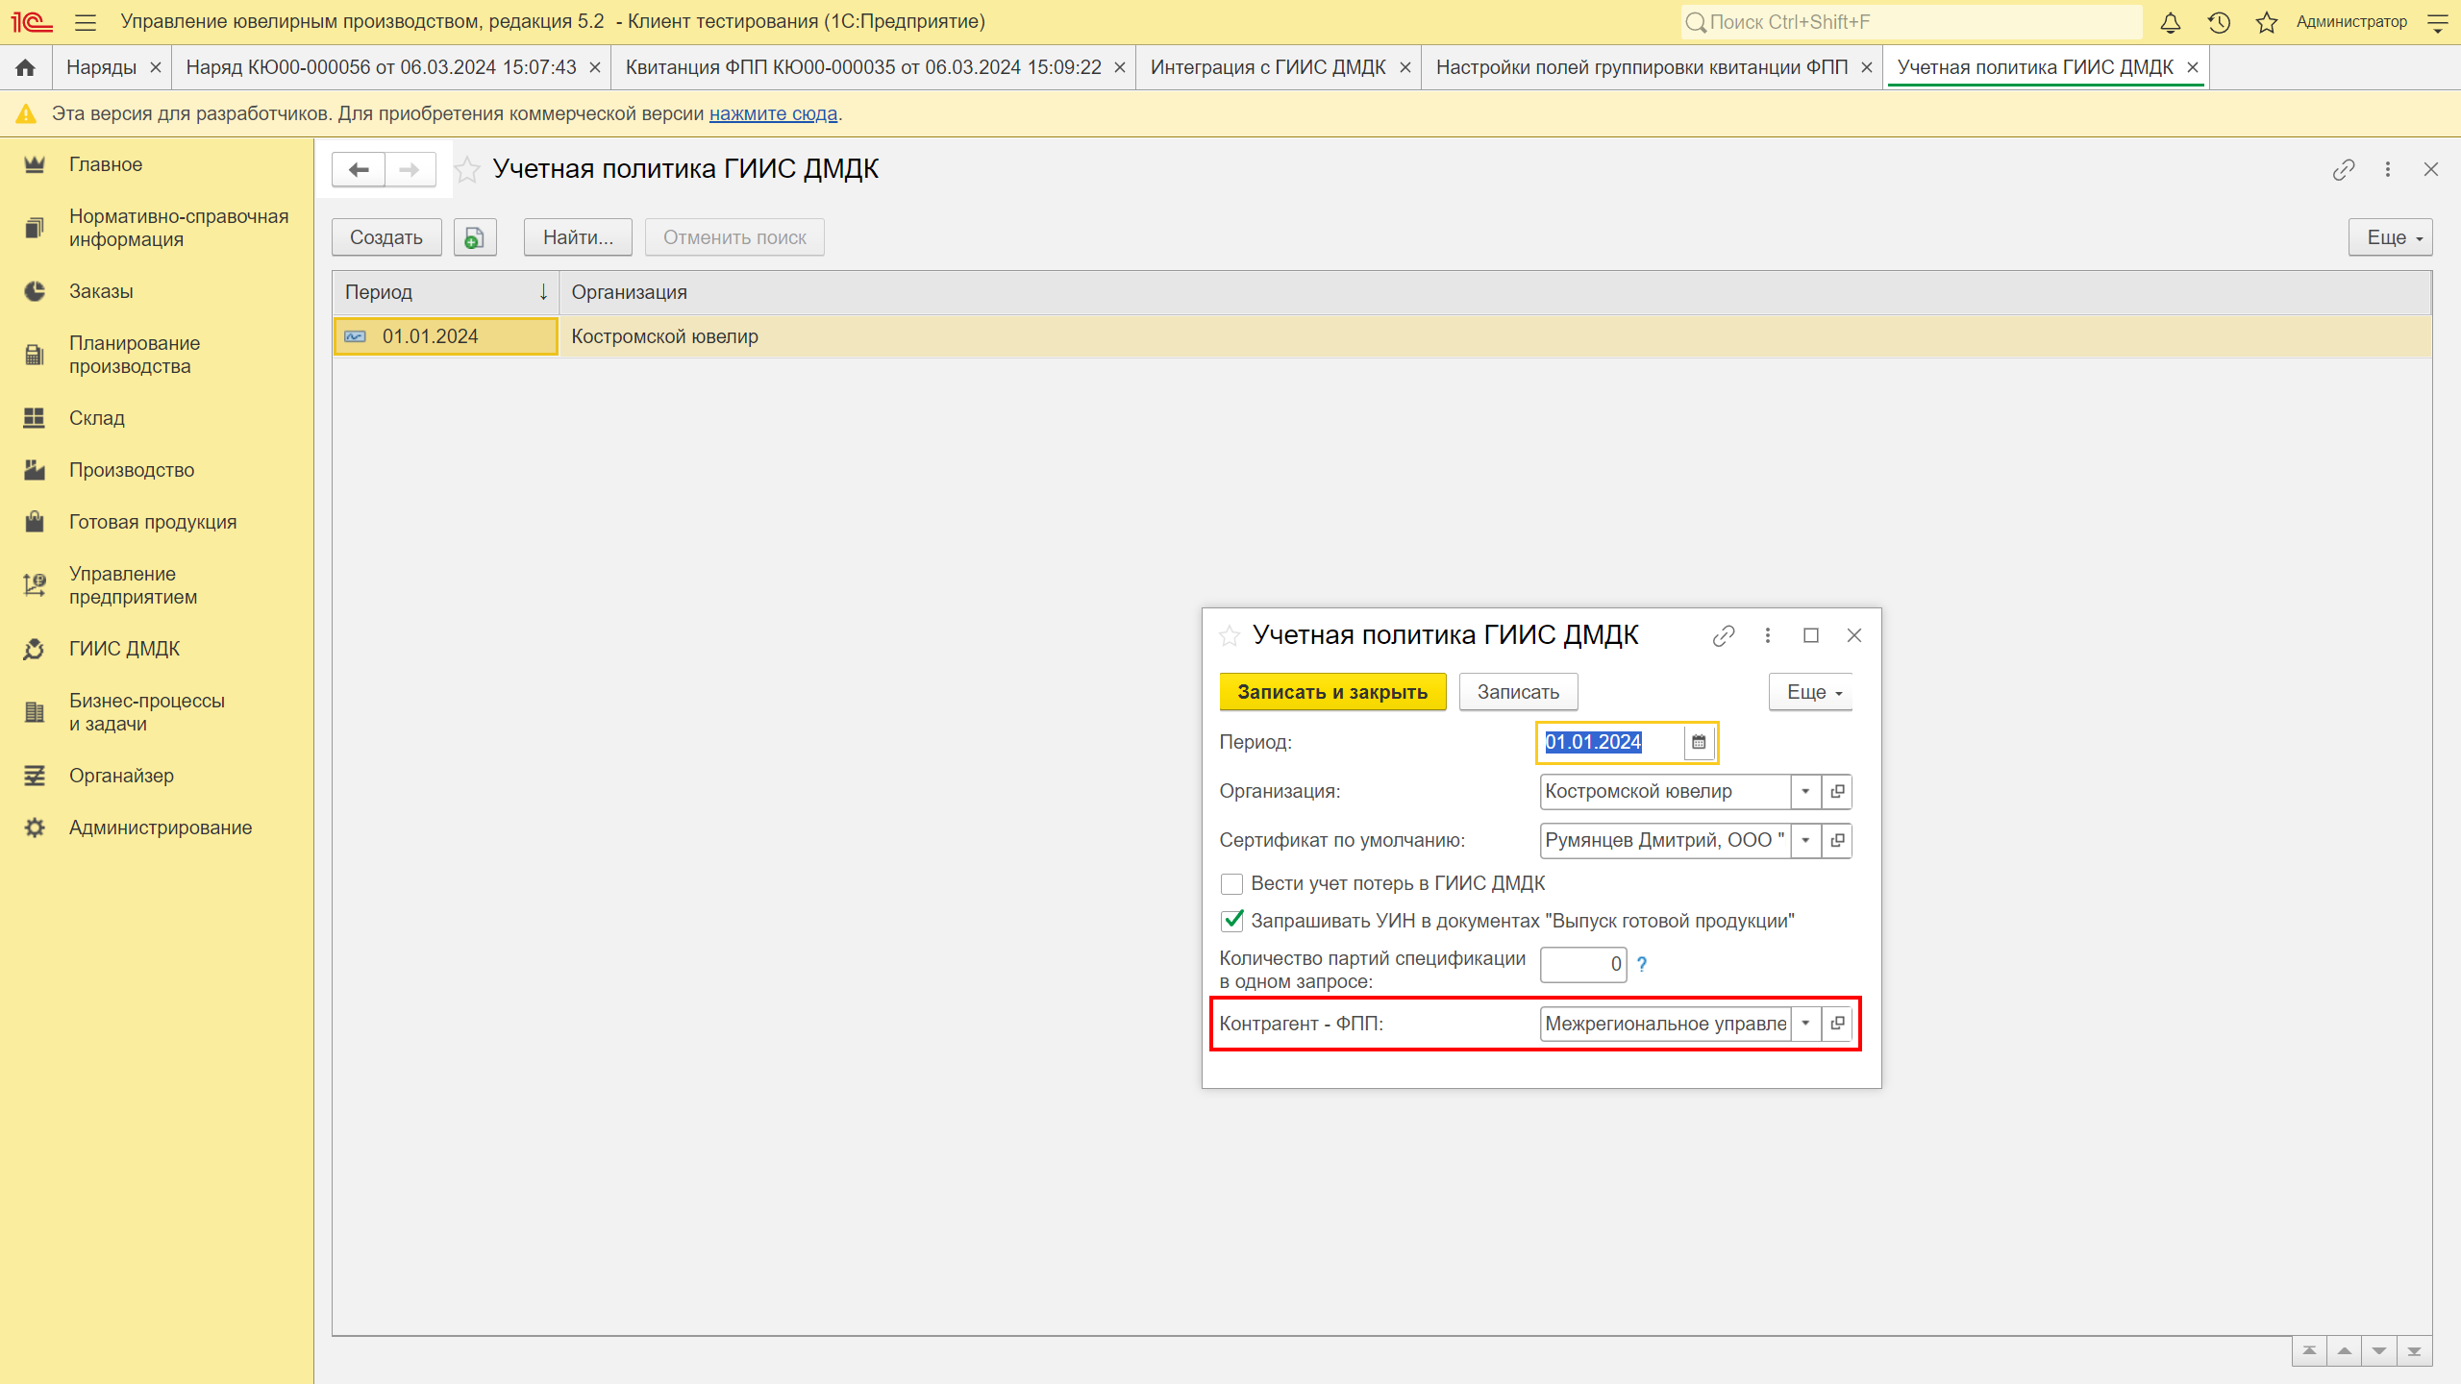This screenshot has width=2461, height=1384.
Task: Open Главное section in sidebar
Action: [x=157, y=164]
